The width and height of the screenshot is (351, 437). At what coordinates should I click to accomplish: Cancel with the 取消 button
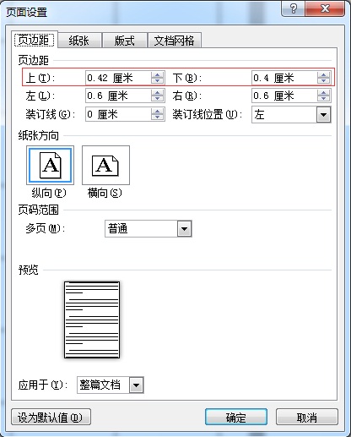coord(306,417)
